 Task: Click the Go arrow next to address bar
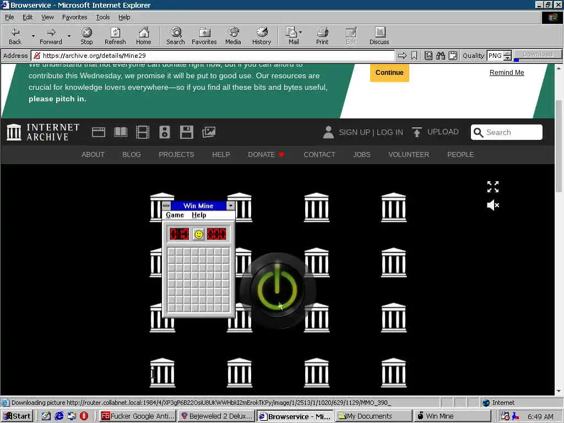click(x=402, y=56)
